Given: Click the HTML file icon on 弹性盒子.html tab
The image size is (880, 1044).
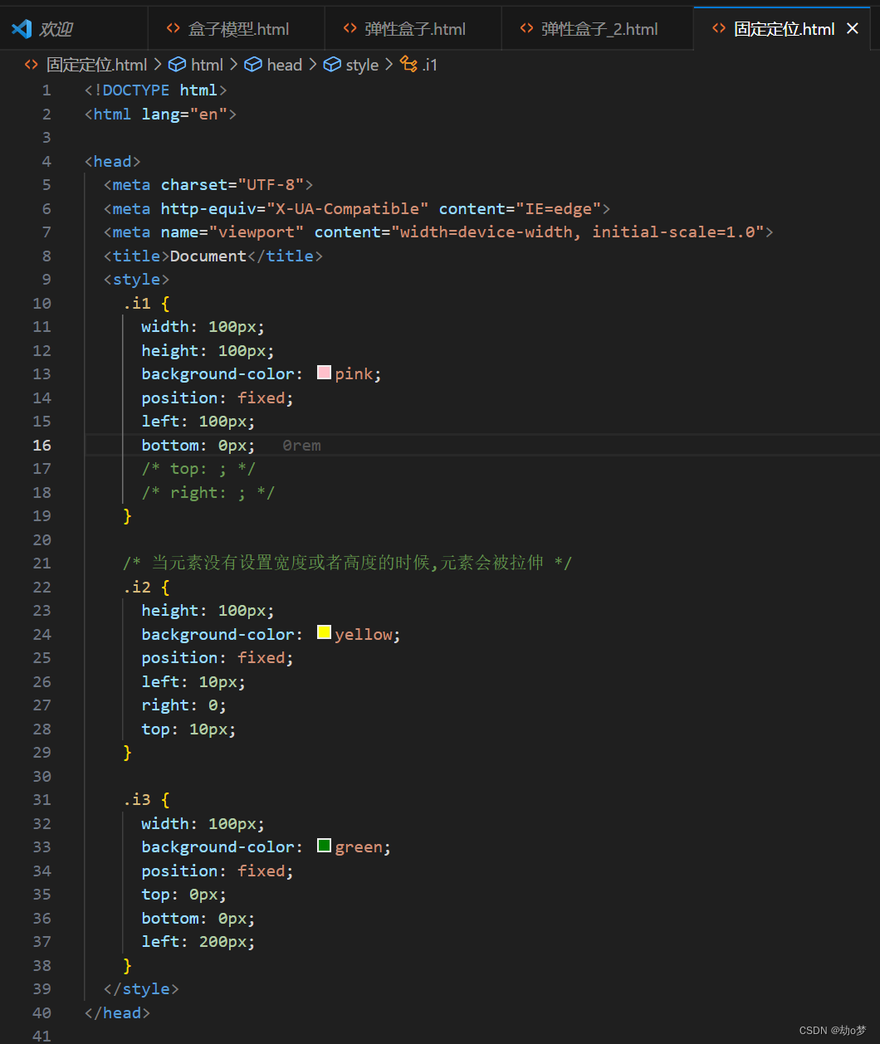Looking at the screenshot, I should coord(349,27).
